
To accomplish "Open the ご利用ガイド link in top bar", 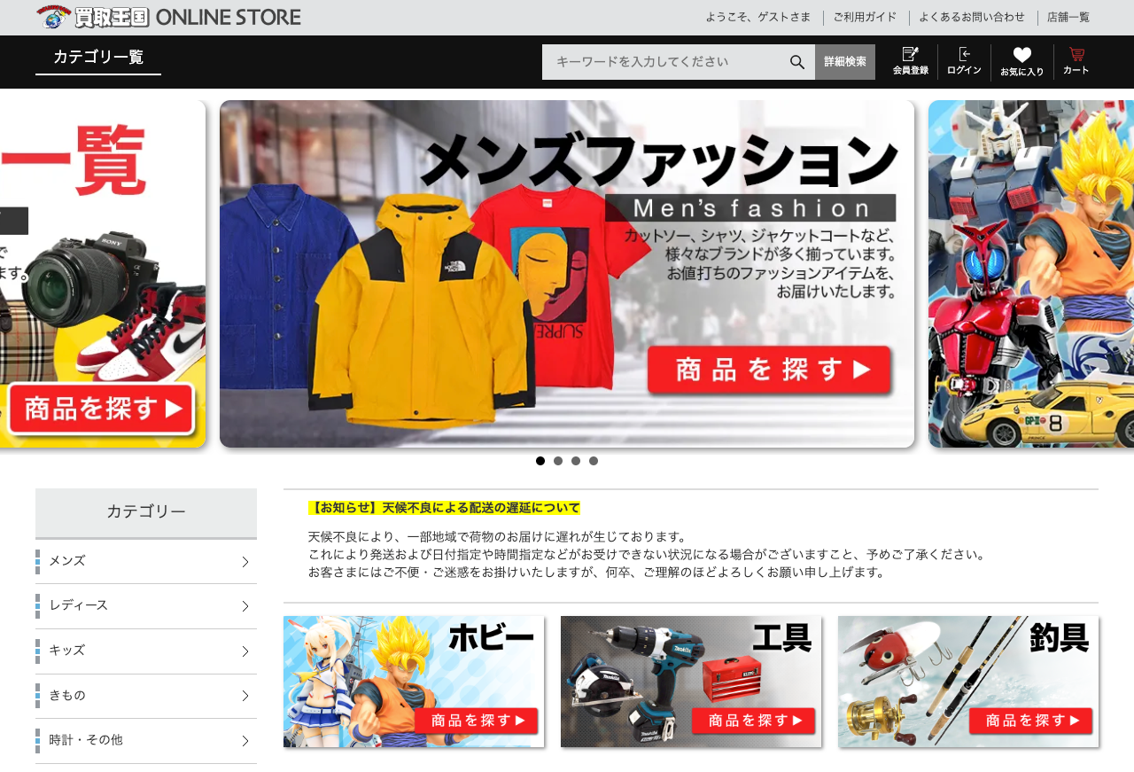I will click(865, 17).
